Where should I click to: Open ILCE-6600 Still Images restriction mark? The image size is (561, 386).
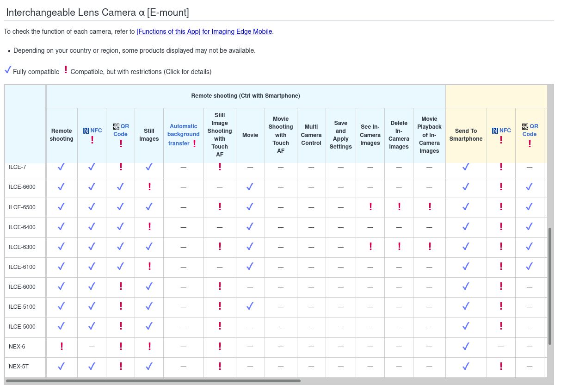[x=149, y=187]
